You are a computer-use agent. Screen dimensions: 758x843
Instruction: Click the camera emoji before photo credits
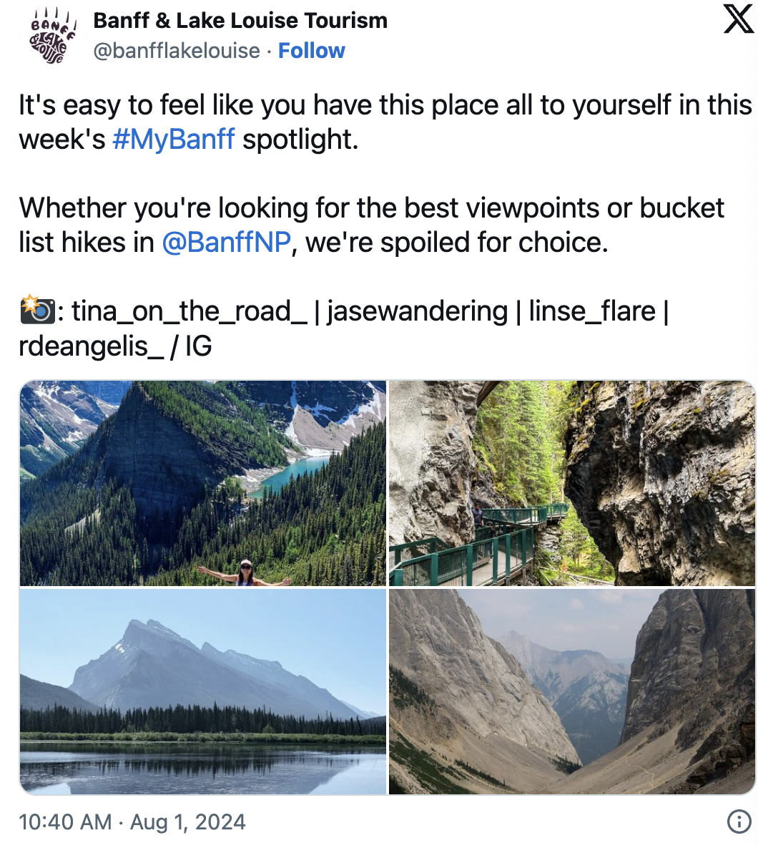coord(37,310)
